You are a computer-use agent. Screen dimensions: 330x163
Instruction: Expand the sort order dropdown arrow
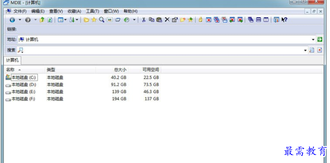77,20
